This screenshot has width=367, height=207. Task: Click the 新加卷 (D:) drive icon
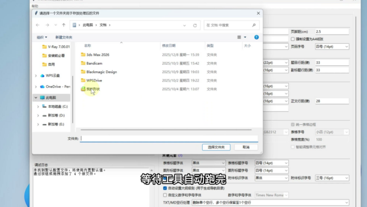click(x=44, y=115)
